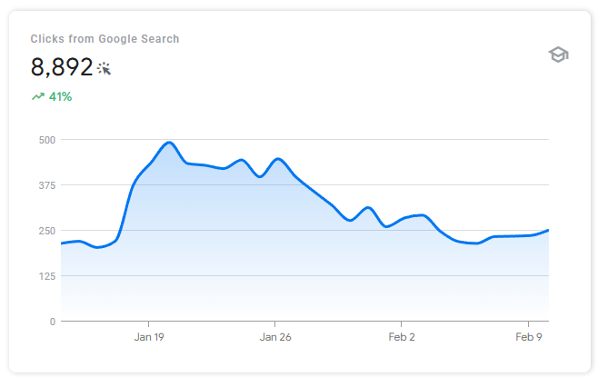This screenshot has width=598, height=377.
Task: Click the Feb 2 x-axis label
Action: tap(401, 336)
